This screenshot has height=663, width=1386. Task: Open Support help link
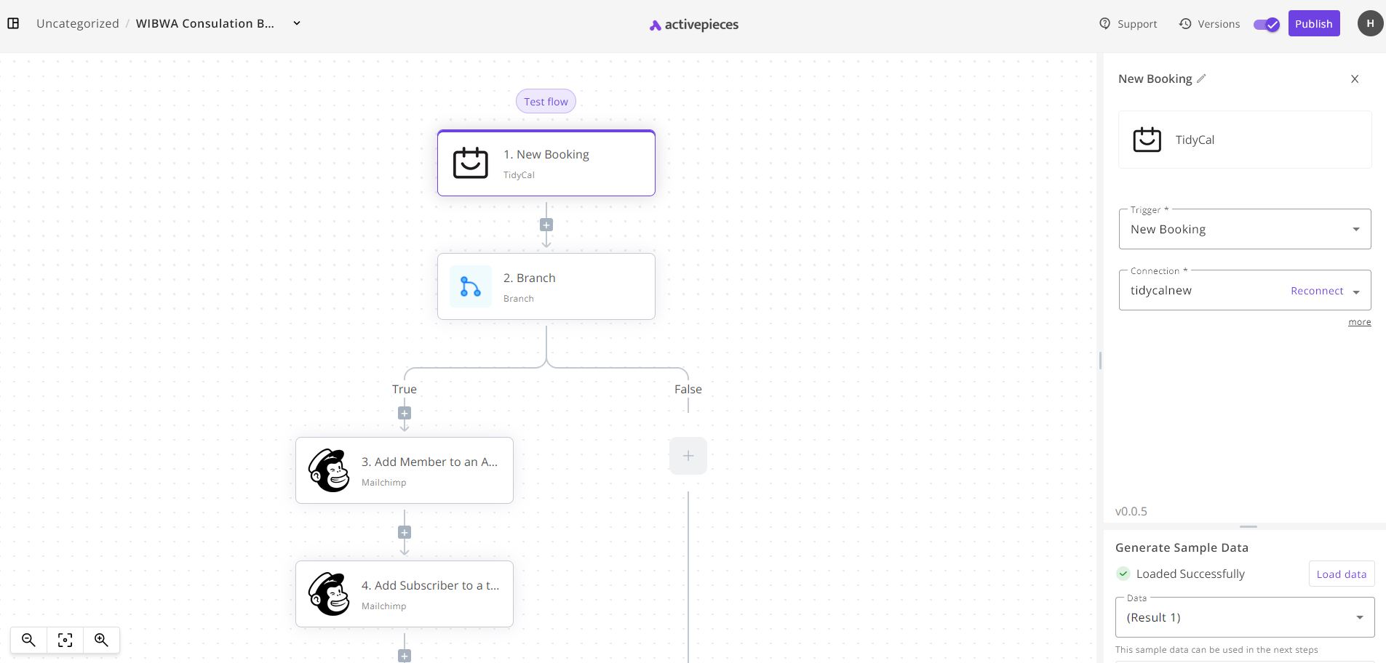tap(1128, 24)
